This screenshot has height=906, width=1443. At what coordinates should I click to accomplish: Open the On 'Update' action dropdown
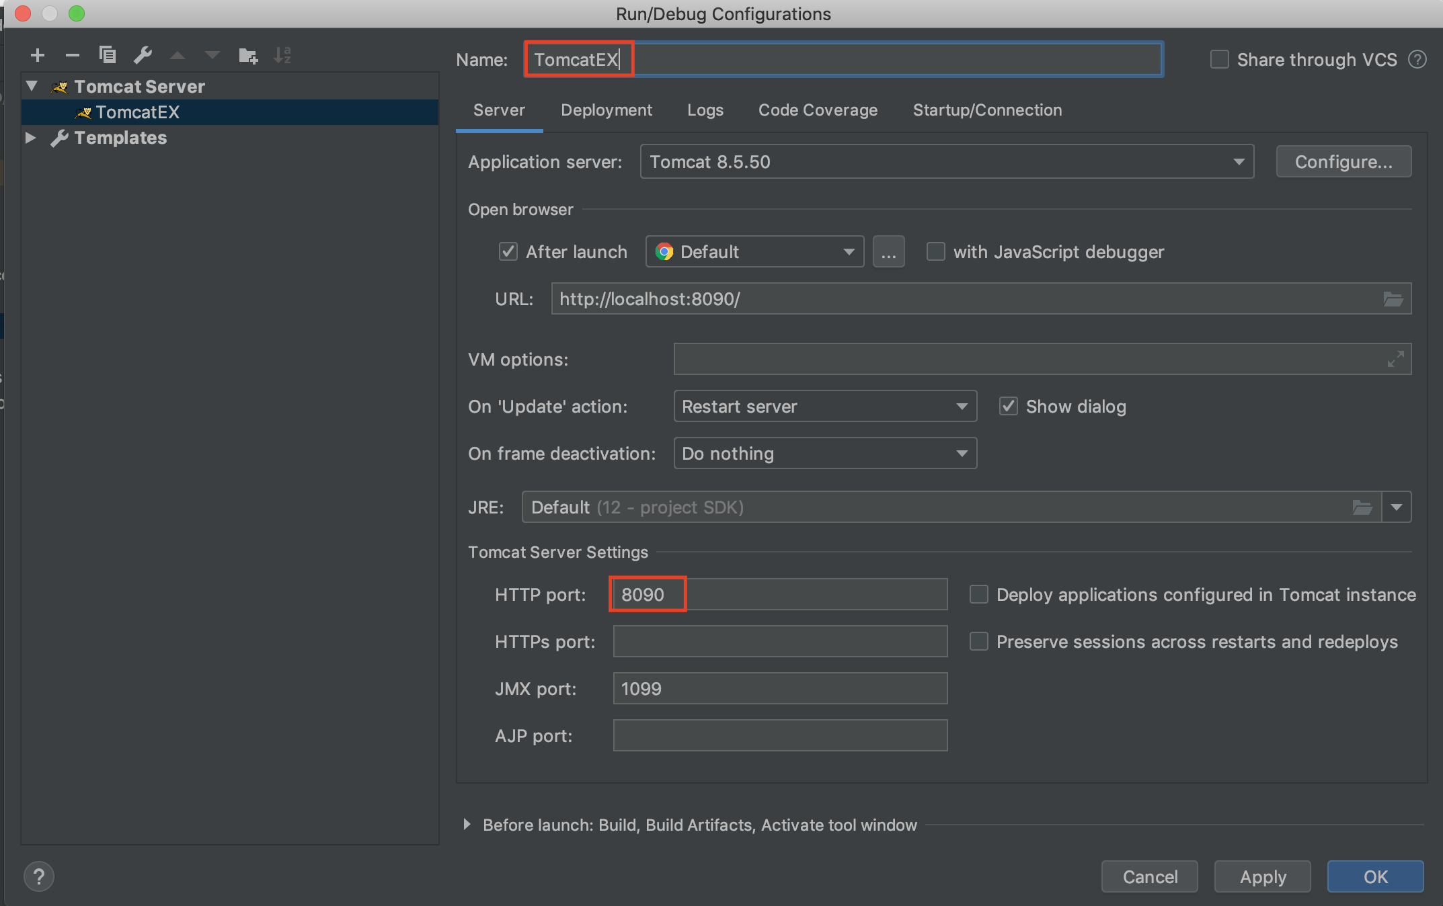tap(825, 407)
